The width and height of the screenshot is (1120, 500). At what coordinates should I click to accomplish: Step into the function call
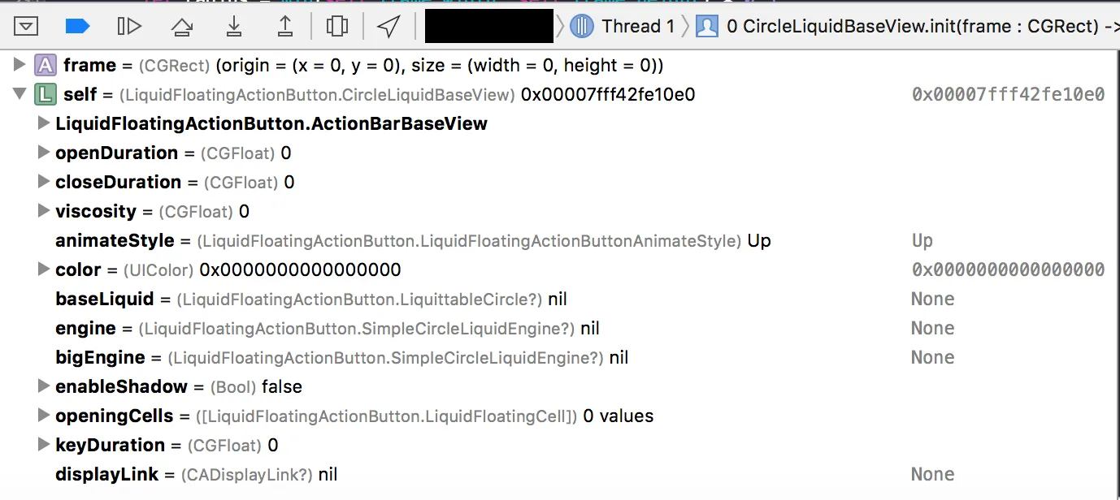[x=234, y=27]
